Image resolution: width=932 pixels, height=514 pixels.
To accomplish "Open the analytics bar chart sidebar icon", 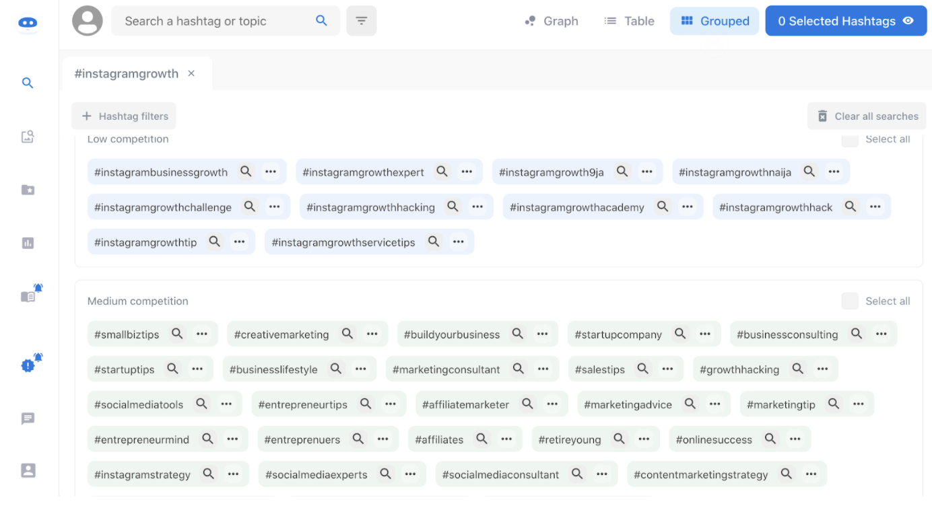I will point(28,243).
